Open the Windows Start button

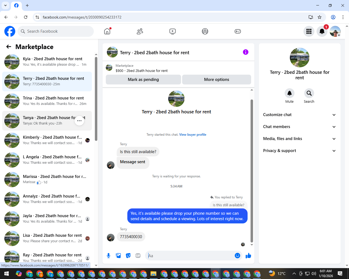(7, 274)
